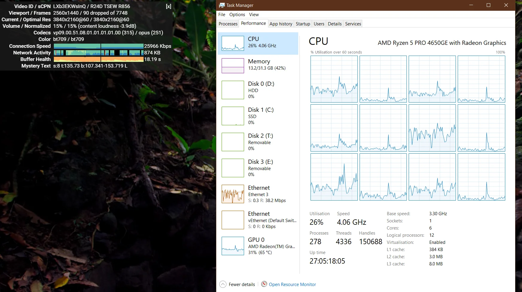Select the Ethernet 3 network entry
522x292 pixels.
(x=258, y=194)
